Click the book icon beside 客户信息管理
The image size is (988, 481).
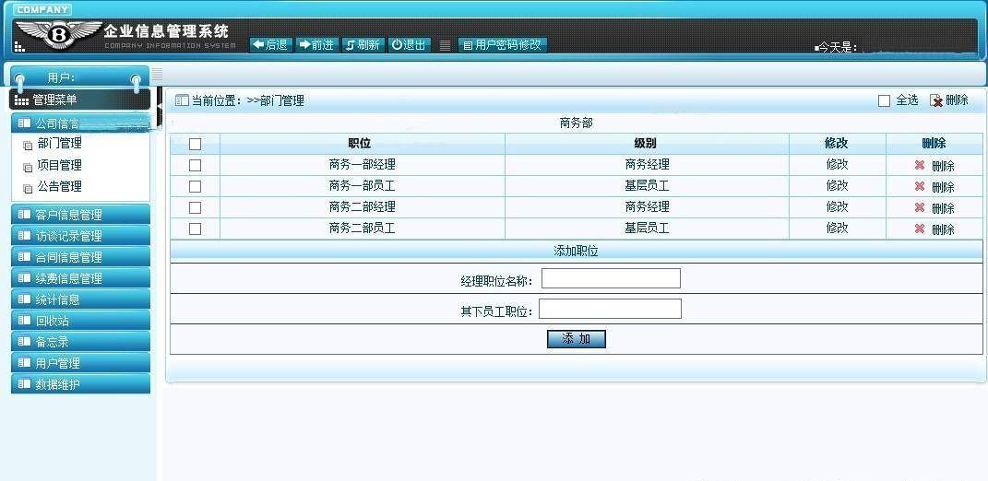pyautogui.click(x=25, y=214)
